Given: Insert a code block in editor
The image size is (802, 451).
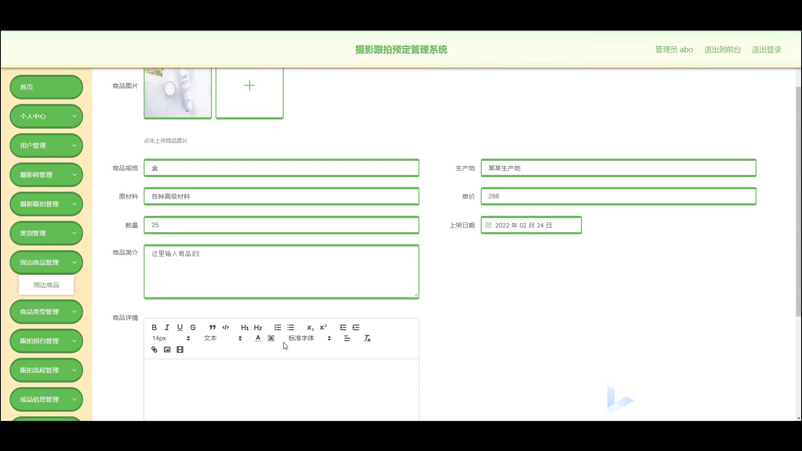Looking at the screenshot, I should pos(226,327).
